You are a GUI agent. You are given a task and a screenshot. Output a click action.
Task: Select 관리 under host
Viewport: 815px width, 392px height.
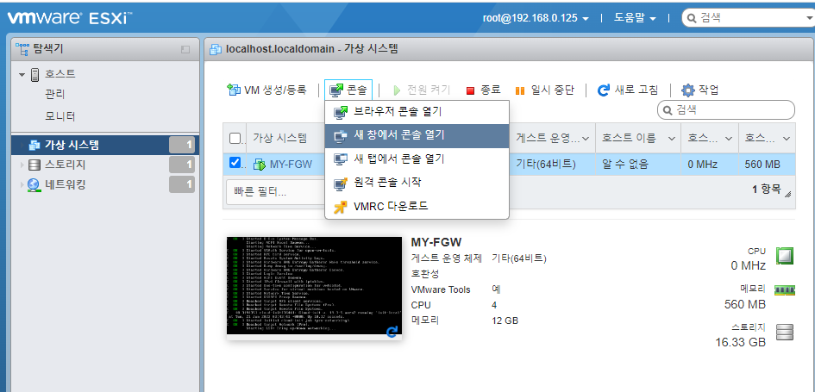point(55,95)
